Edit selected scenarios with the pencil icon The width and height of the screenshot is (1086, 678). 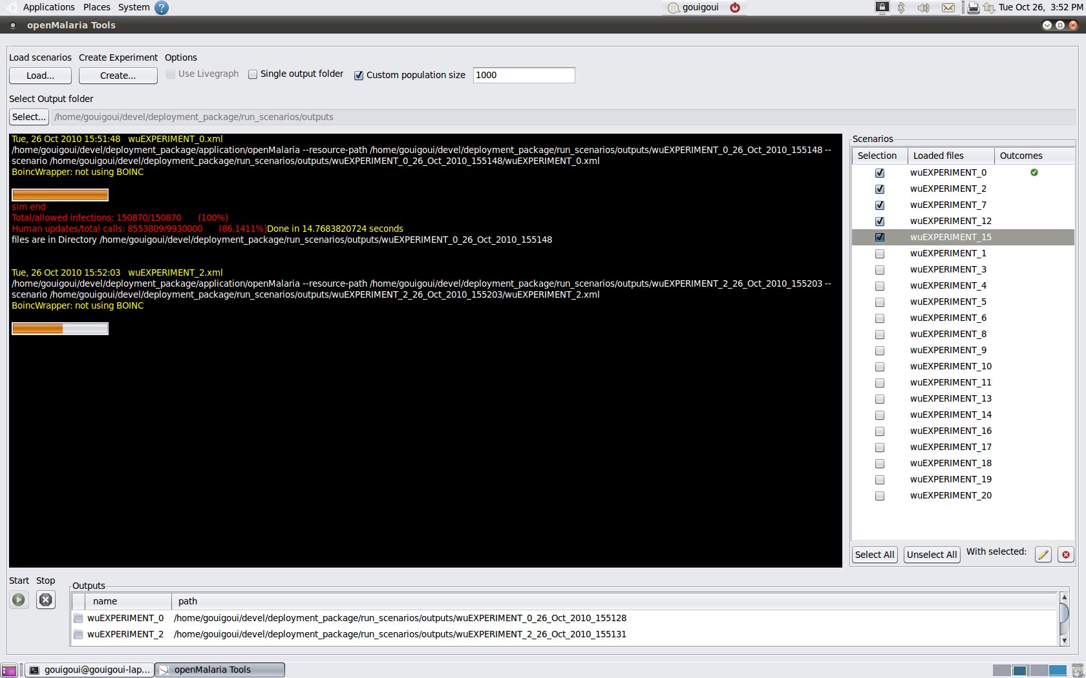click(x=1043, y=555)
